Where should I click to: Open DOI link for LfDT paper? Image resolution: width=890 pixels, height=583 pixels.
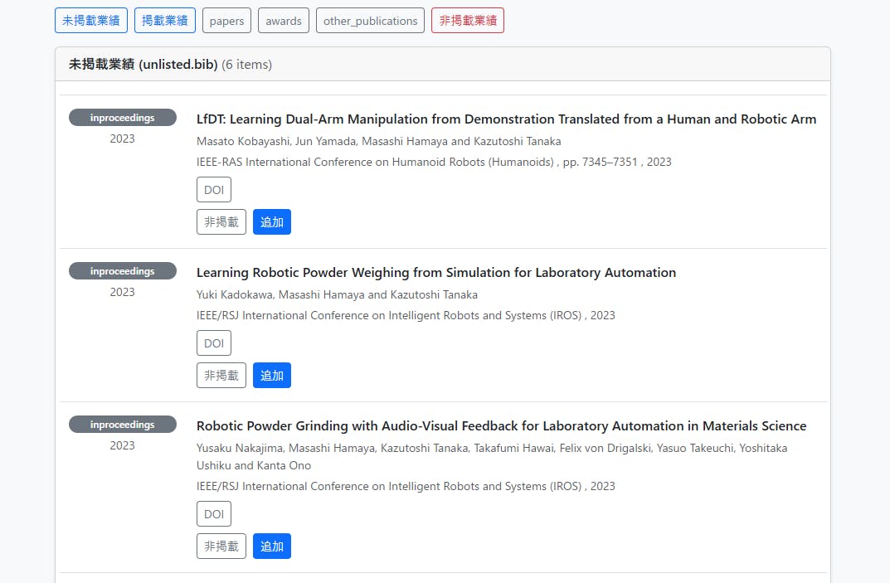[214, 190]
